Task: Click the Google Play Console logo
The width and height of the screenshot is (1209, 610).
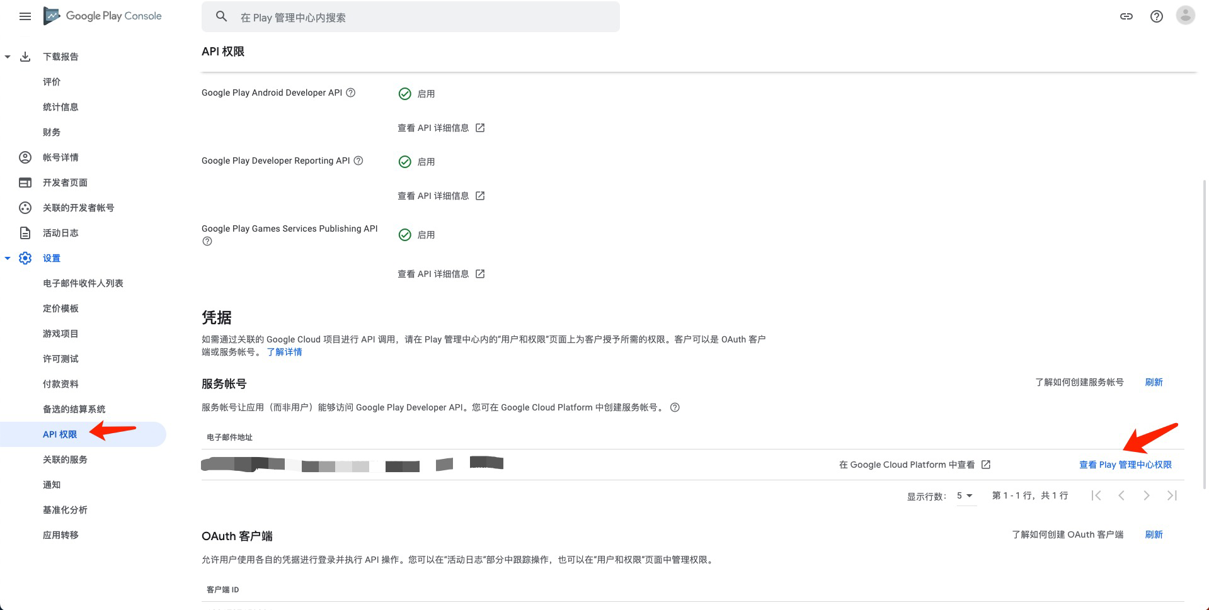Action: (103, 16)
